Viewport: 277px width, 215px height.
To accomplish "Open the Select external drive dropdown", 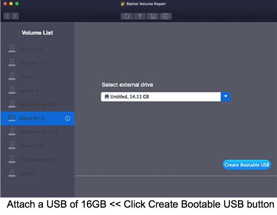I will coord(166,97).
